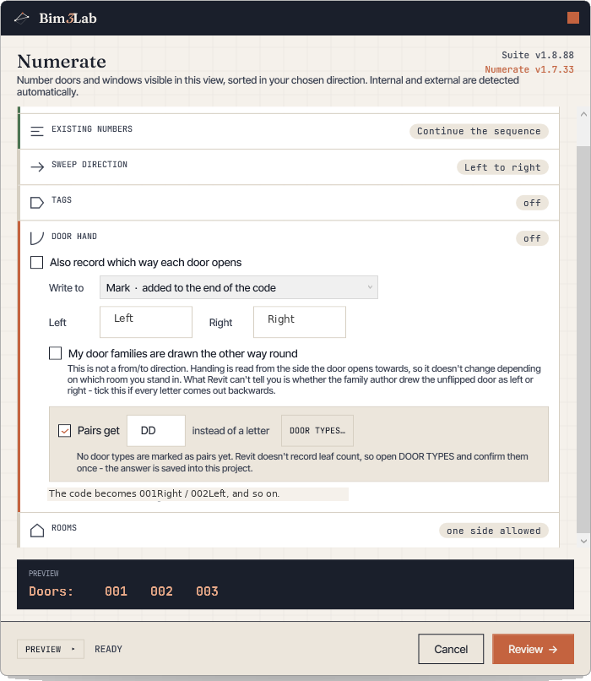The width and height of the screenshot is (591, 681).
Task: Click the Tags 'off' pill
Action: point(532,203)
